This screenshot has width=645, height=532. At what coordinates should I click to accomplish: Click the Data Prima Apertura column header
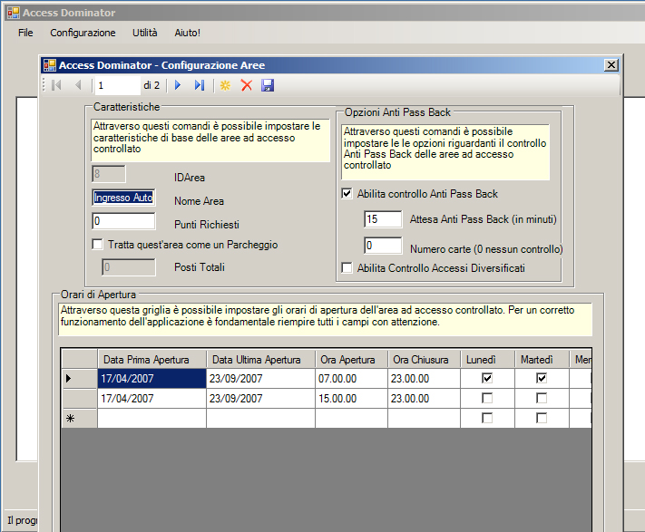point(151,360)
